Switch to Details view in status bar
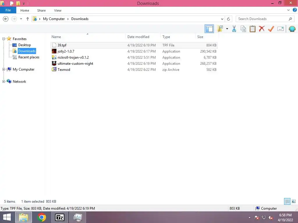 [287, 201]
